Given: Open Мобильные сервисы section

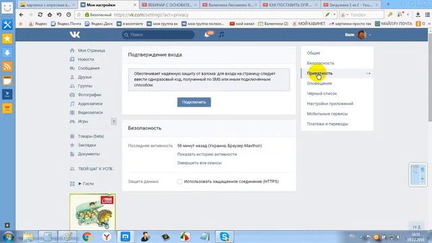Looking at the screenshot, I should (327, 114).
